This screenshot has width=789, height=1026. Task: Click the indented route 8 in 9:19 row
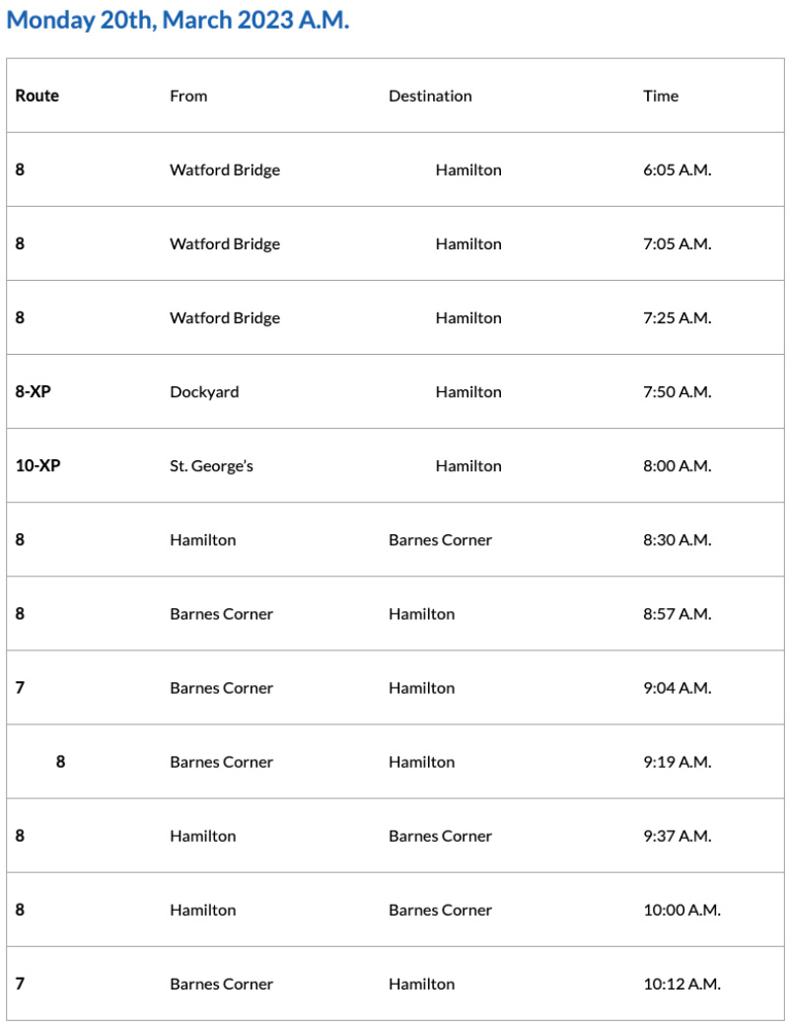coord(60,761)
